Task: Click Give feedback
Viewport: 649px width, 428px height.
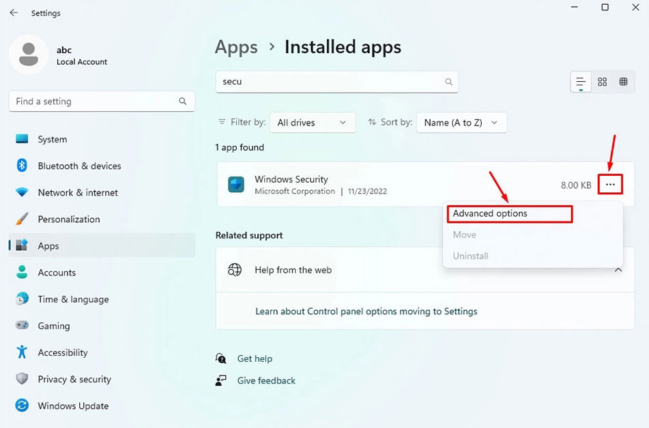Action: coord(265,381)
